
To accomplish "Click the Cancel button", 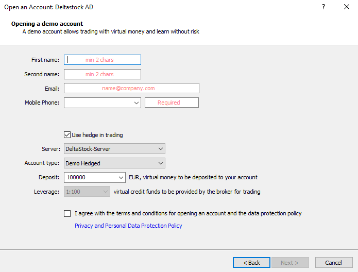I will click(x=334, y=263).
